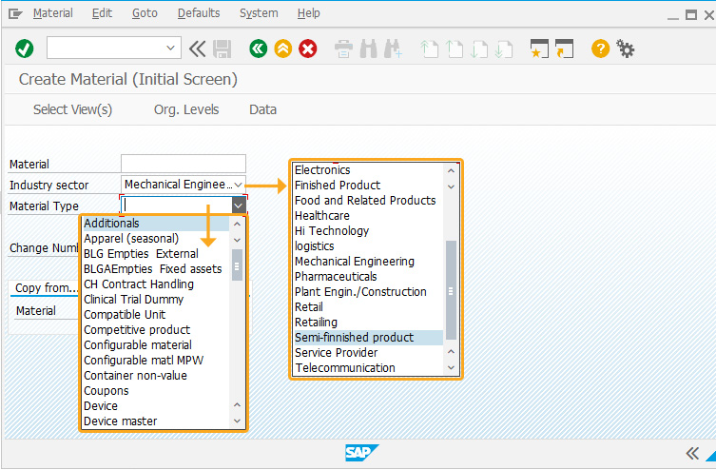
Task: Open the yellow Help question icon
Action: (600, 49)
